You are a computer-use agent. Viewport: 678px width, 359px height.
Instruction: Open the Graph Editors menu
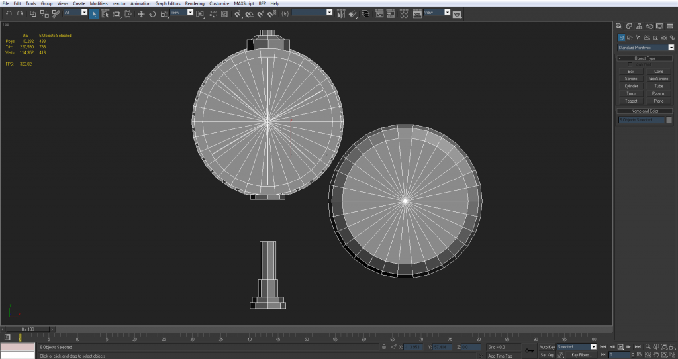(x=168, y=3)
